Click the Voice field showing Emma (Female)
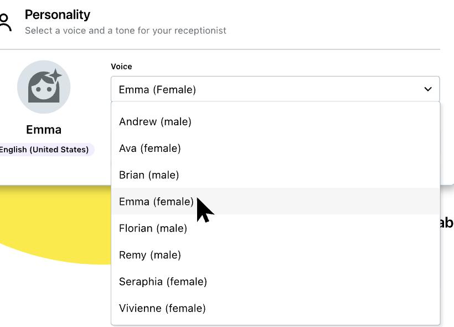 (266, 89)
